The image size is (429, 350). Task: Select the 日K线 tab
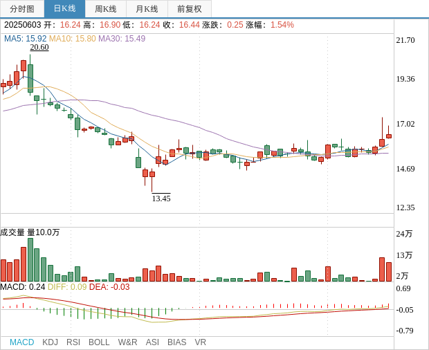tap(64, 9)
